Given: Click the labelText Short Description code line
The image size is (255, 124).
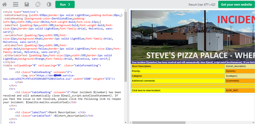Looking at the screenshot, I should point(50,112).
